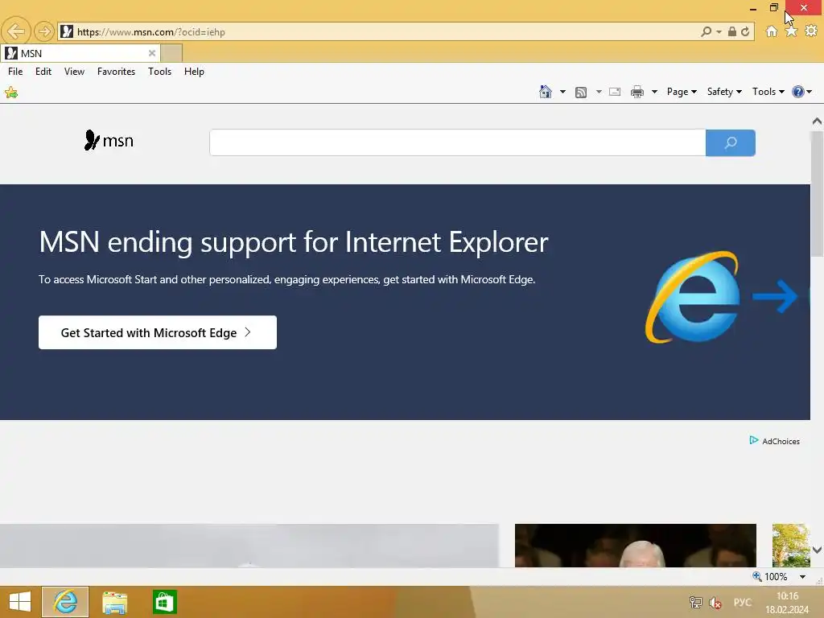Open the news thumbnail showing white-haired person
The width and height of the screenshot is (824, 618).
[636, 545]
